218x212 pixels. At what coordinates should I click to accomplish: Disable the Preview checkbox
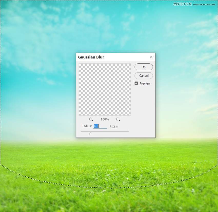click(136, 83)
